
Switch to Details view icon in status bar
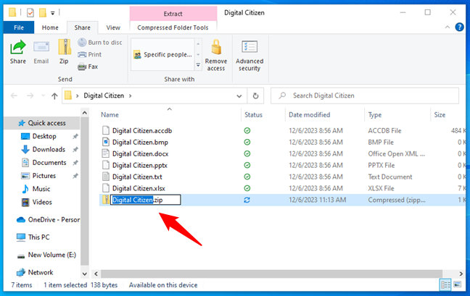(445, 284)
